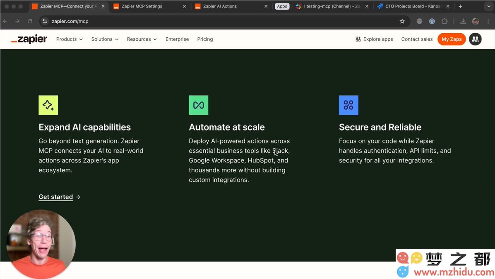Click the gray globe extension icon
The image size is (495, 279).
click(x=419, y=21)
